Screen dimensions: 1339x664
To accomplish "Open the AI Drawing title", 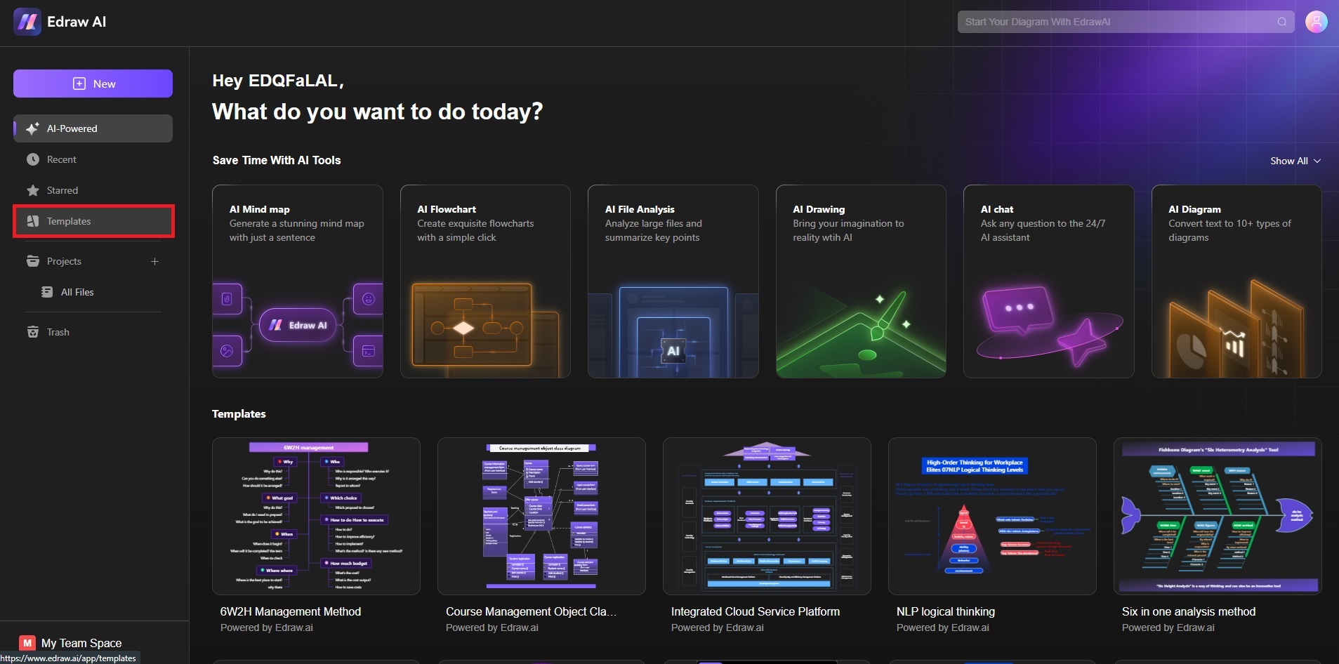I will [819, 209].
